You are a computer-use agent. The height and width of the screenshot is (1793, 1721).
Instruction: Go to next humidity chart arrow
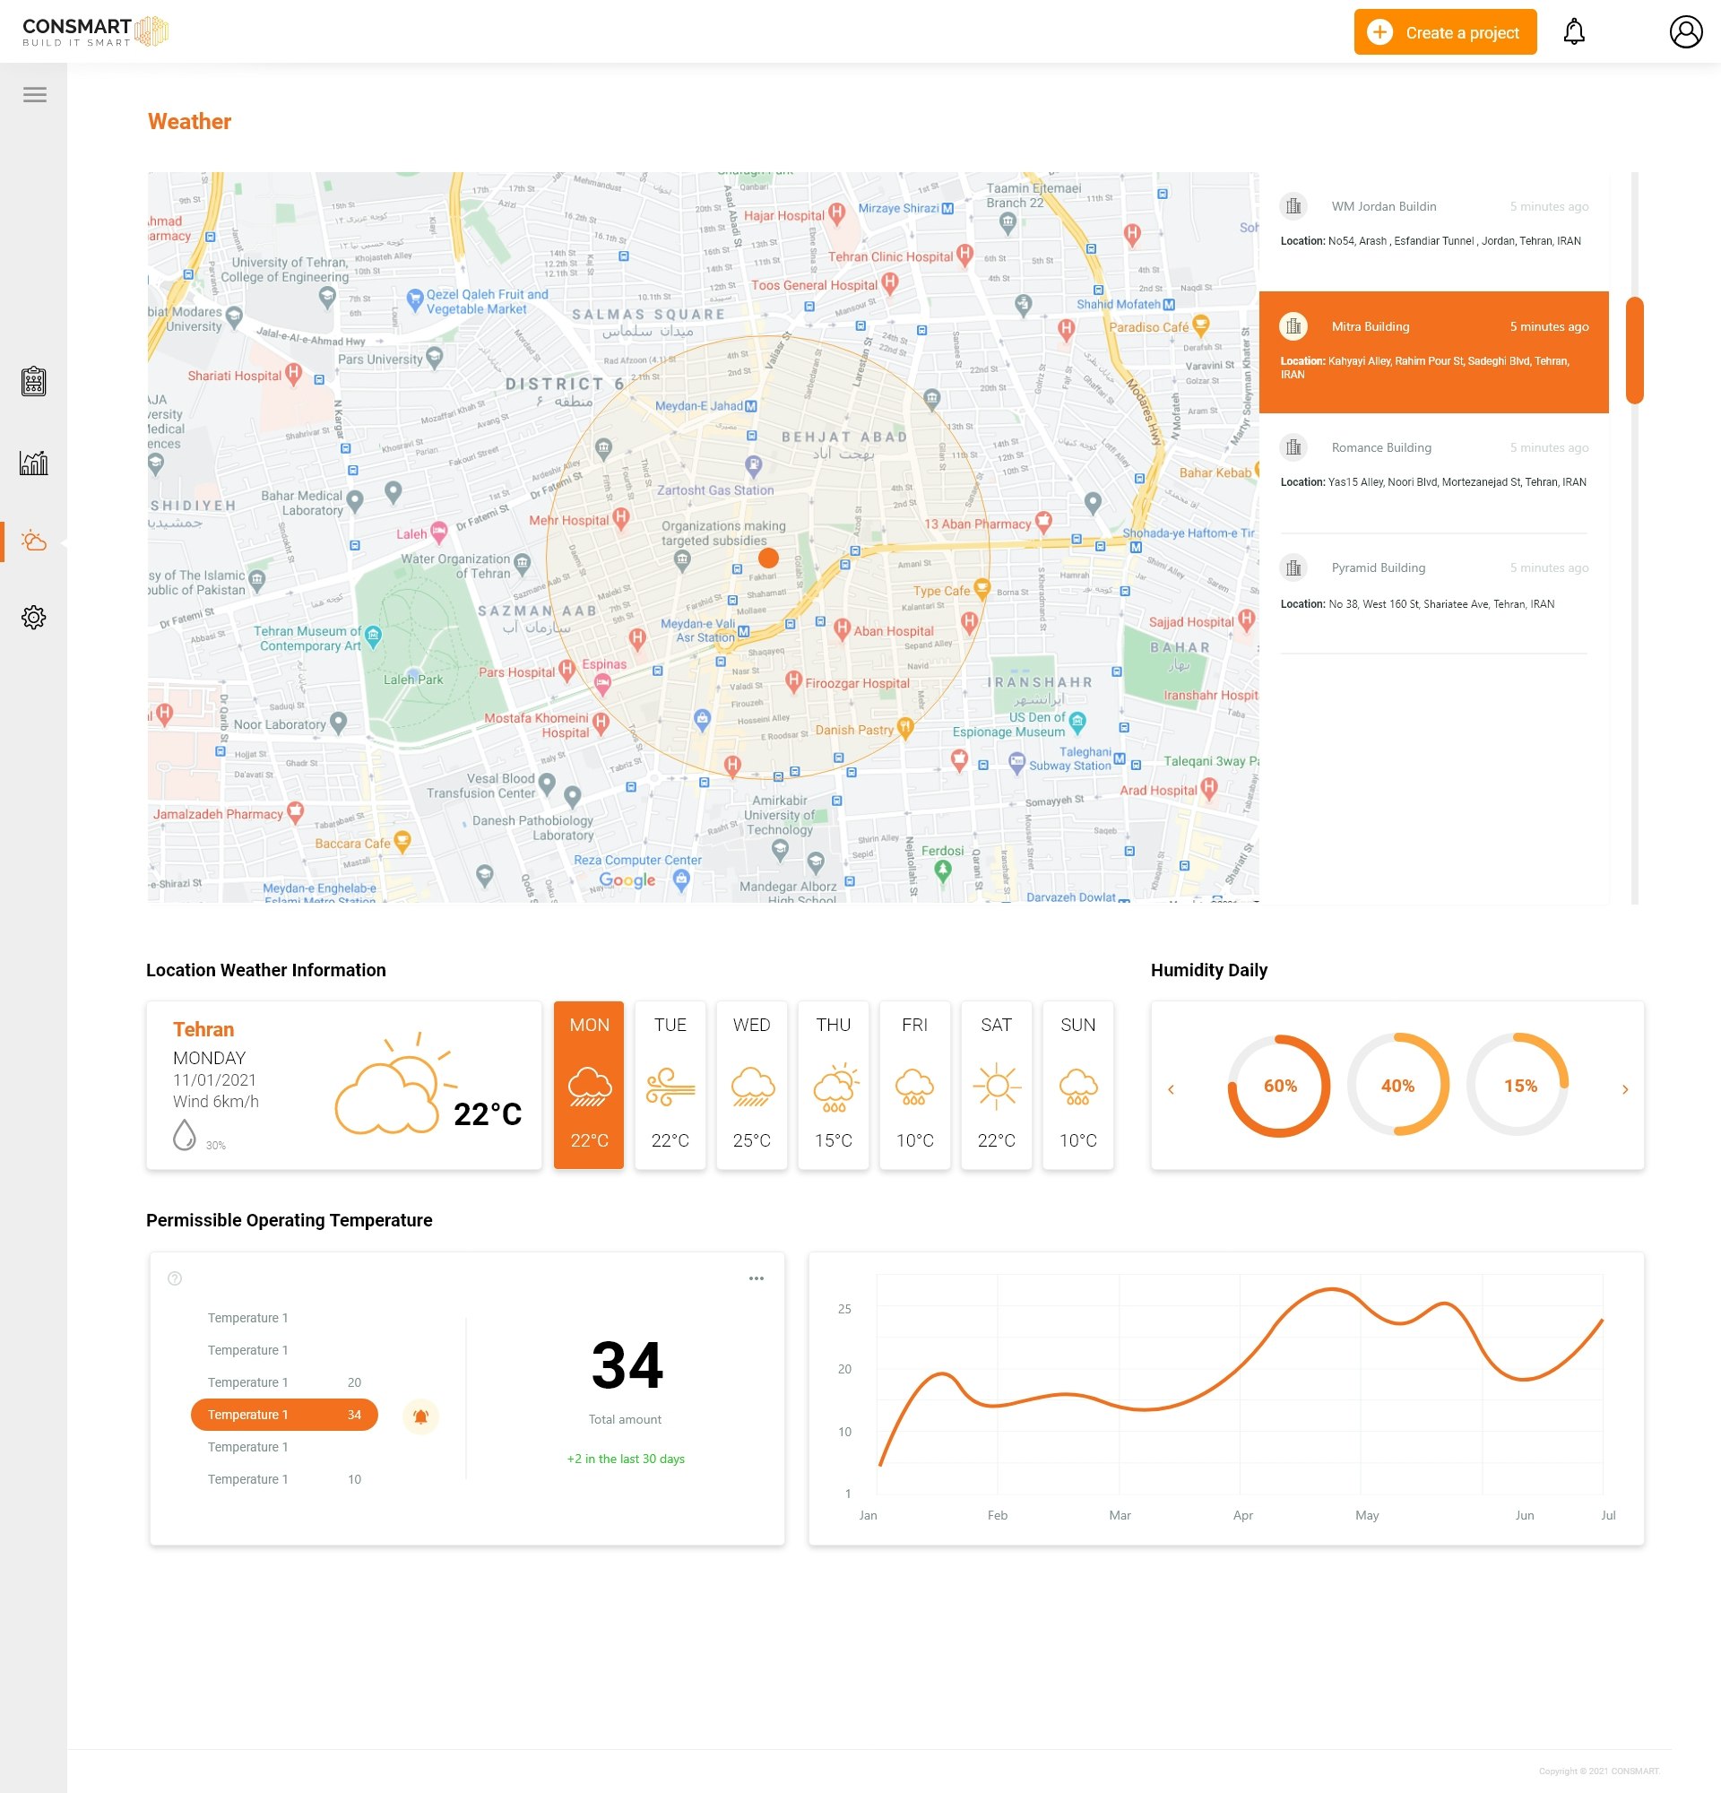(1625, 1088)
